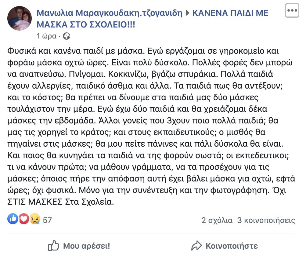Open the ΚΑΝΕΝΑ ΠΑΙΔΙ ΜΕ ΜΑΣΚΑ group link
Viewport: 299px width, 256px height.
152,19
